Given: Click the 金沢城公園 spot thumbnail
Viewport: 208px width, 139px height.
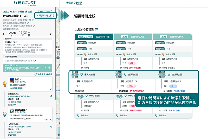Looking at the screenshot, I should coord(11,111).
